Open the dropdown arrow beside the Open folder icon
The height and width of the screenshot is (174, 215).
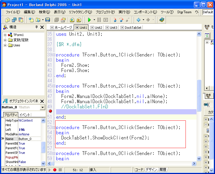tap(43, 20)
